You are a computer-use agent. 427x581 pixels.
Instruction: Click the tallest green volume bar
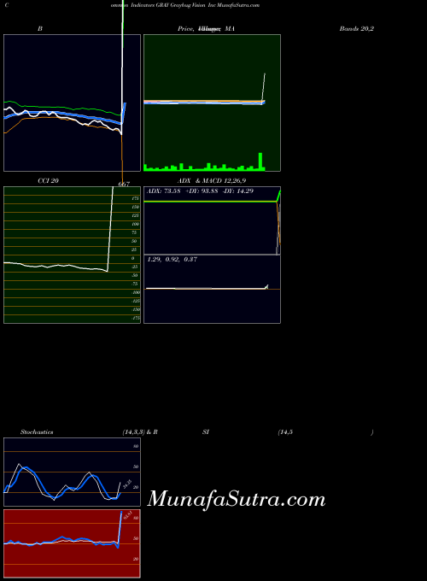[260, 161]
